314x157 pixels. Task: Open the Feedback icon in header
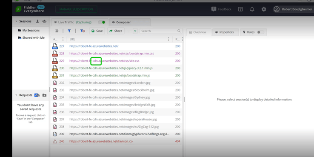click(214, 9)
